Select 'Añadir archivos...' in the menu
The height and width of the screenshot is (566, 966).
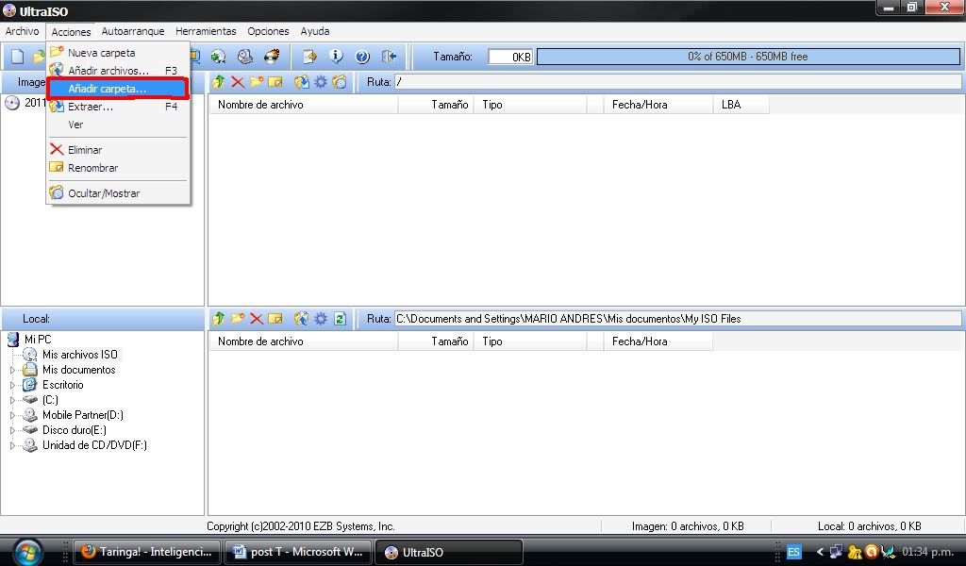(118, 71)
